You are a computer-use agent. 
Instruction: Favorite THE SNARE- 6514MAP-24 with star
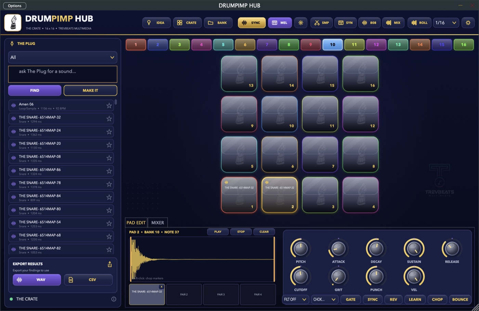[109, 132]
